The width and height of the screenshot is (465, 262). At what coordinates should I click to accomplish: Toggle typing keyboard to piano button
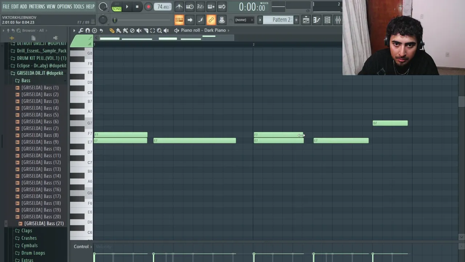pos(179,20)
